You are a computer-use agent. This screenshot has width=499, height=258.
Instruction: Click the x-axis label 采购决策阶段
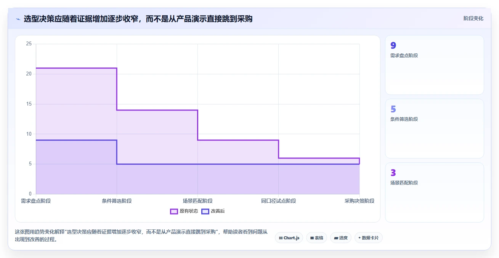[359, 201]
